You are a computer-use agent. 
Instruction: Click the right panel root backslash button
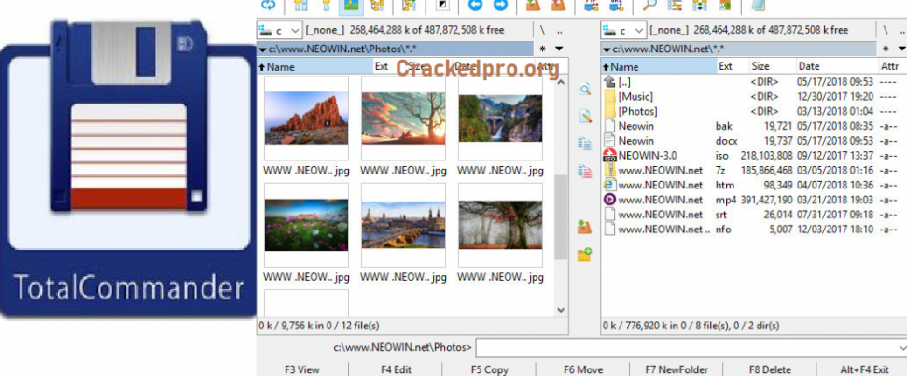[x=886, y=30]
